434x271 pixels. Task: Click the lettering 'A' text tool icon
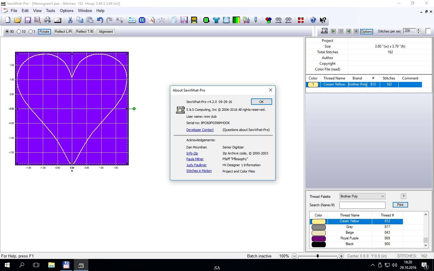point(152,20)
